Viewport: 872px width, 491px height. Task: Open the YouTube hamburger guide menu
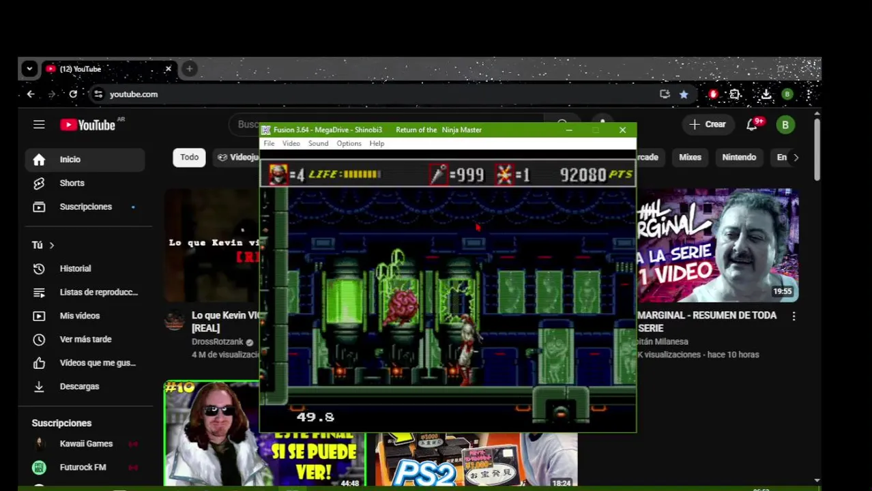pos(39,124)
